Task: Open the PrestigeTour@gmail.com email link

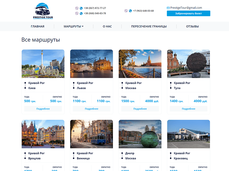Action: pos(186,8)
